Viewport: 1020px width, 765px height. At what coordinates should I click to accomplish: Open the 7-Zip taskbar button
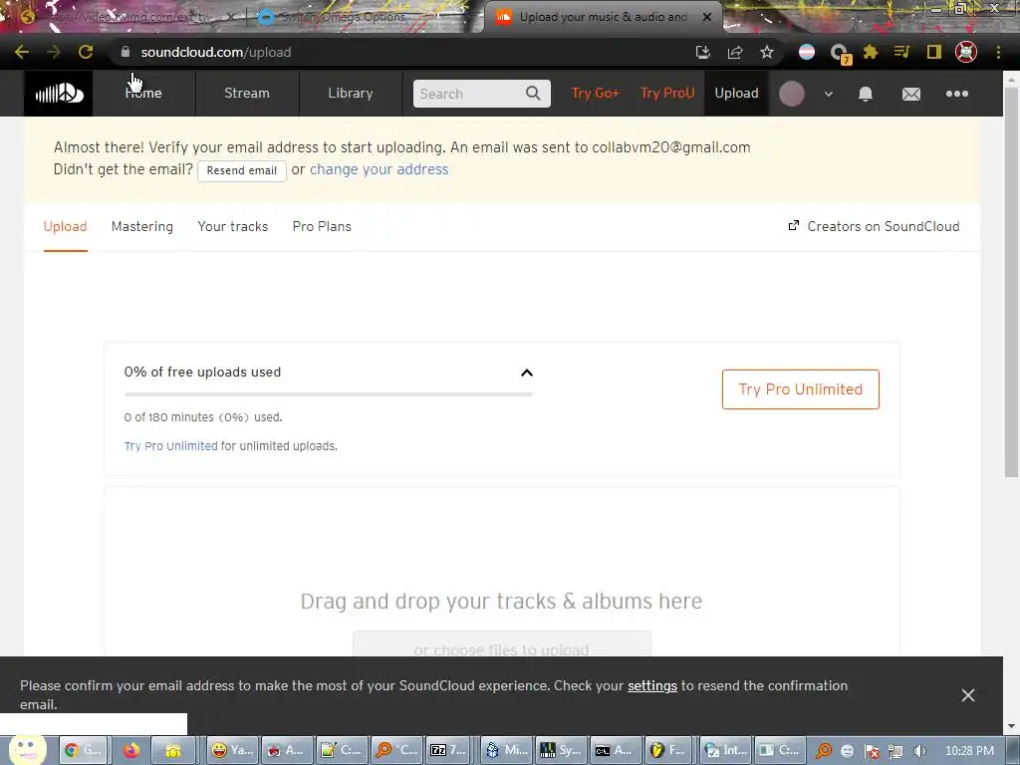449,751
